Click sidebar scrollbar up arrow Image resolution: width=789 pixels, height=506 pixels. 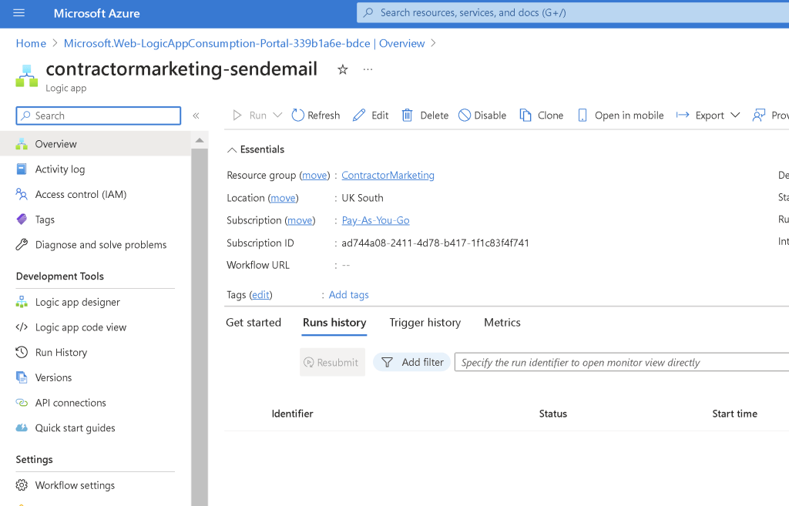click(x=200, y=140)
